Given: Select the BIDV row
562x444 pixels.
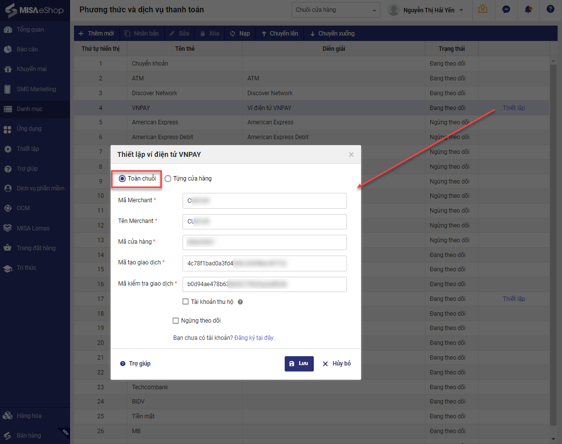Looking at the screenshot, I should coord(311,402).
